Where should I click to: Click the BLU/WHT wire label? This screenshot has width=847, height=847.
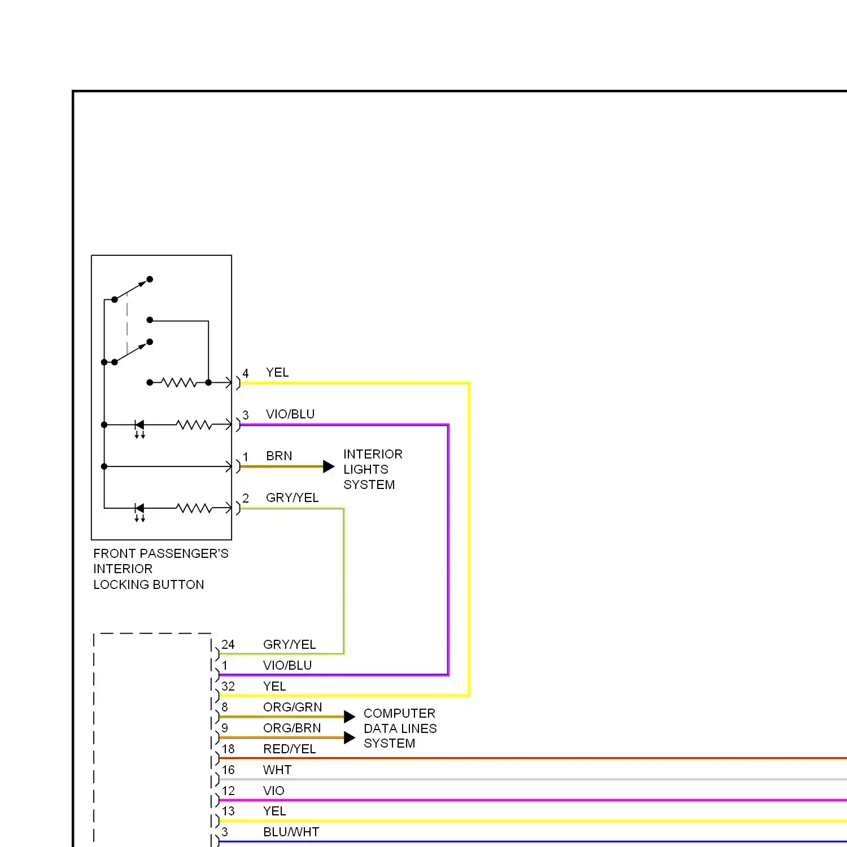pyautogui.click(x=291, y=832)
